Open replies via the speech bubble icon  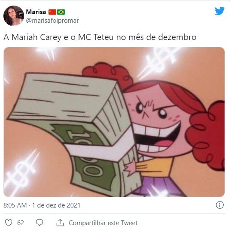[x=40, y=223]
